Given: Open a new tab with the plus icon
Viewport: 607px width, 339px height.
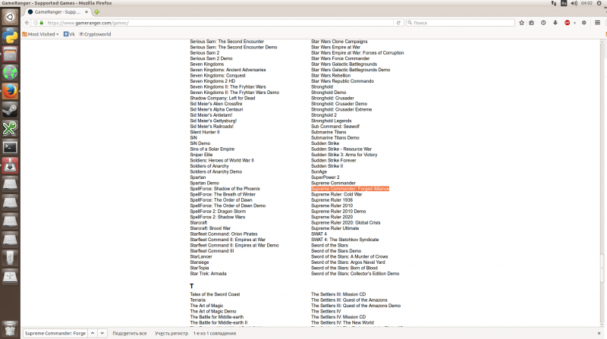Looking at the screenshot, I should coord(97,12).
